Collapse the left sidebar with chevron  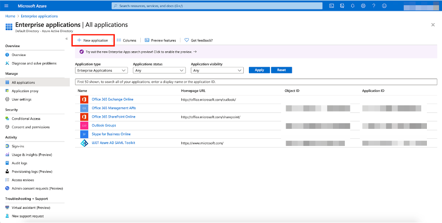point(67,39)
